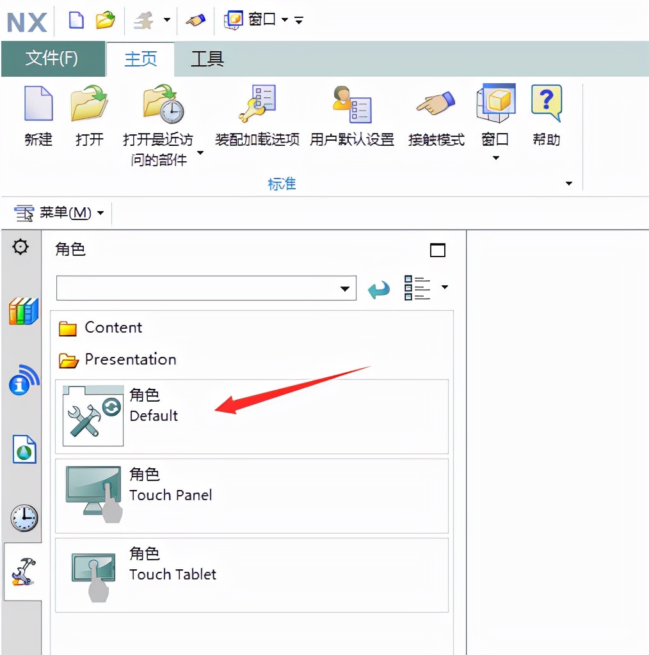Click the resource bar settings gear icon
The width and height of the screenshot is (649, 655).
point(20,247)
